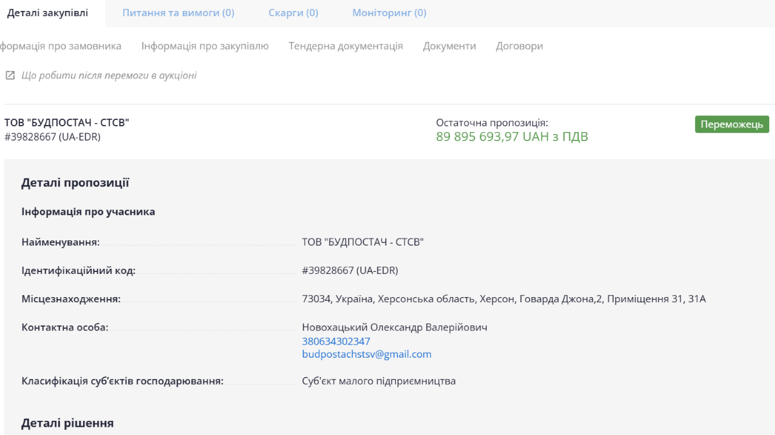This screenshot has width=775, height=435.
Task: Navigate to Тендерна документація section
Action: [346, 46]
